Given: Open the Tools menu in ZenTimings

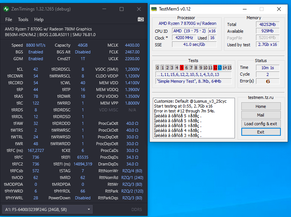Looking at the screenshot, I should [x=23, y=20].
